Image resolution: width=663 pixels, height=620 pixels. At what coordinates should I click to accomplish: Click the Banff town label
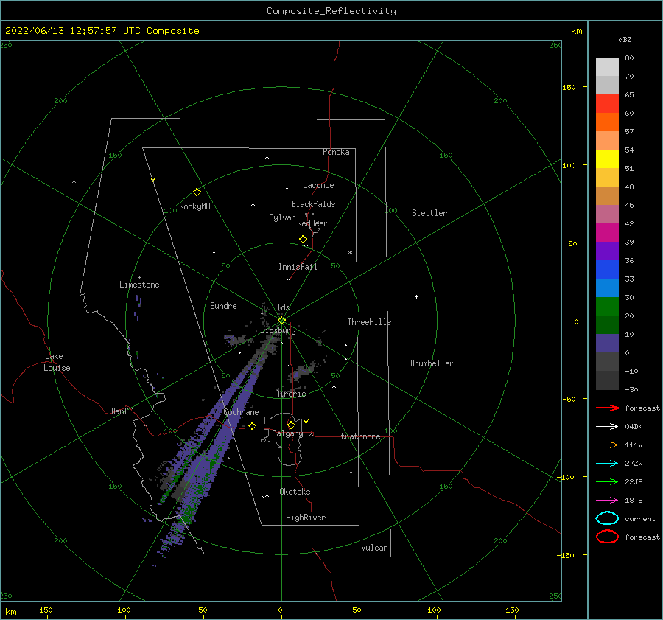coord(122,411)
